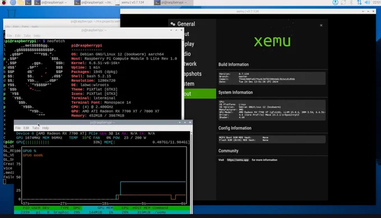Close the neofetch terminal window
The width and height of the screenshot is (381, 218).
(182, 30)
